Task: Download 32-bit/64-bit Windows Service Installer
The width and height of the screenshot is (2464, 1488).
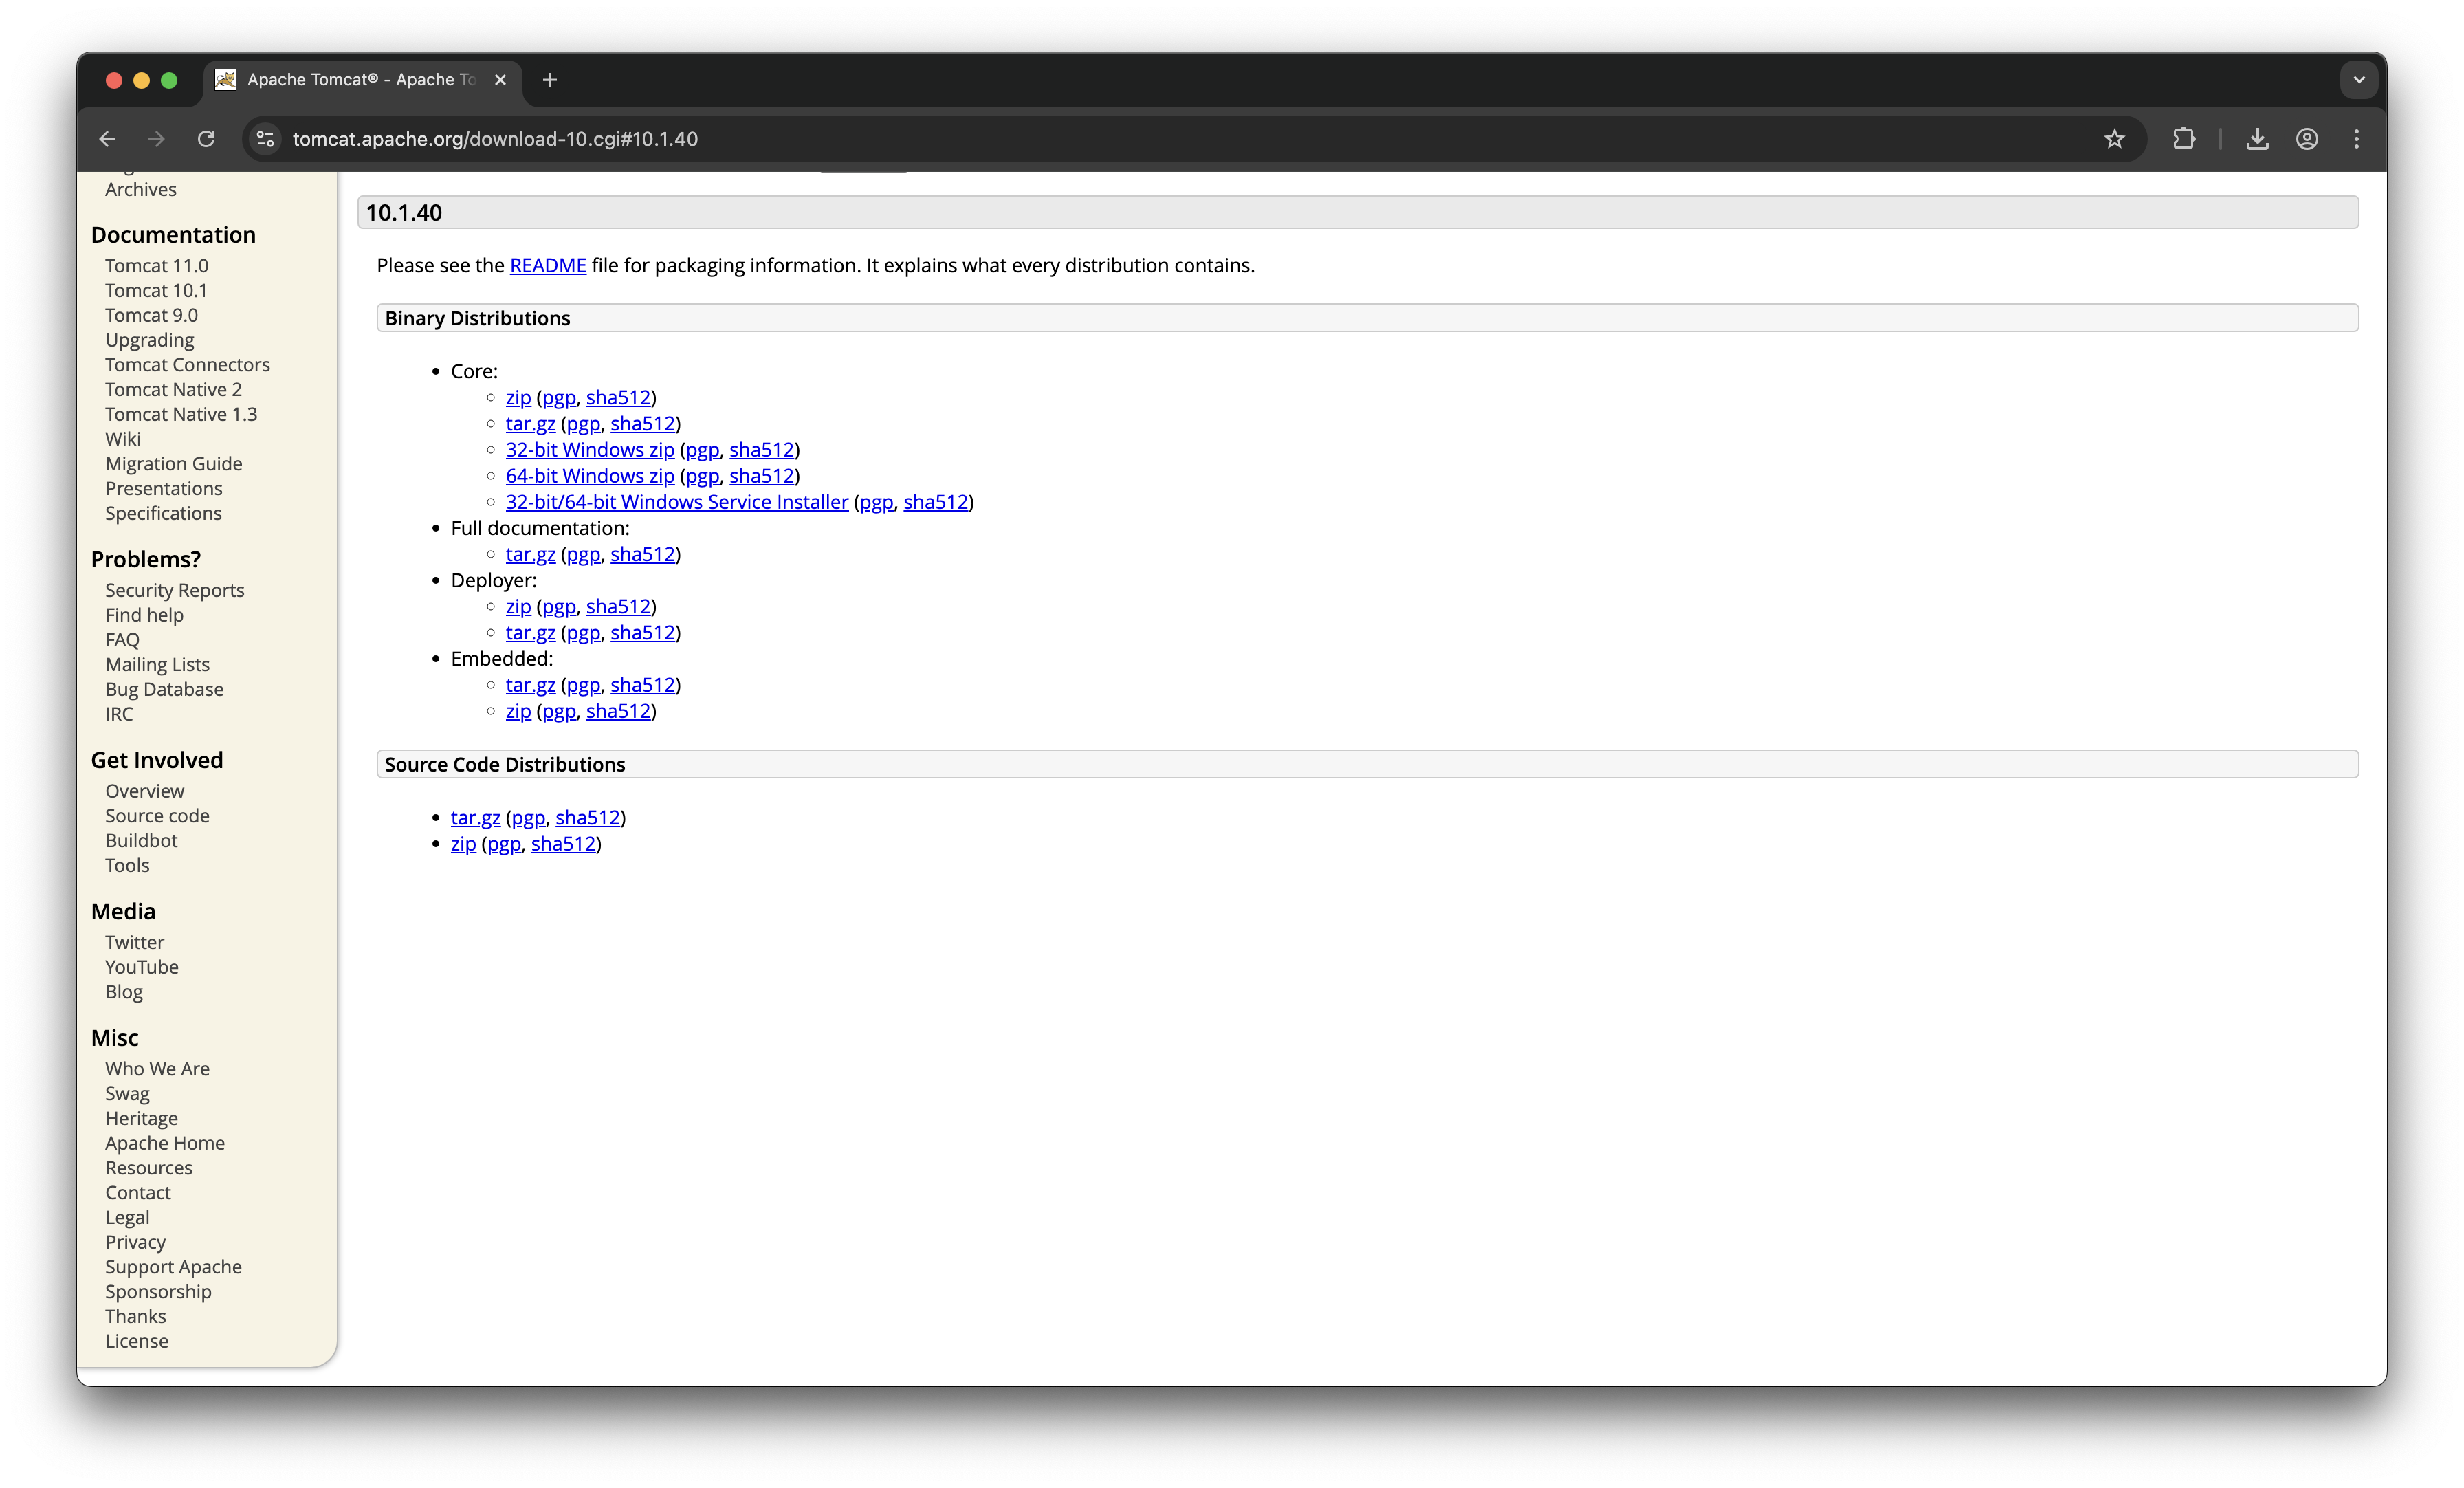Action: pos(677,501)
